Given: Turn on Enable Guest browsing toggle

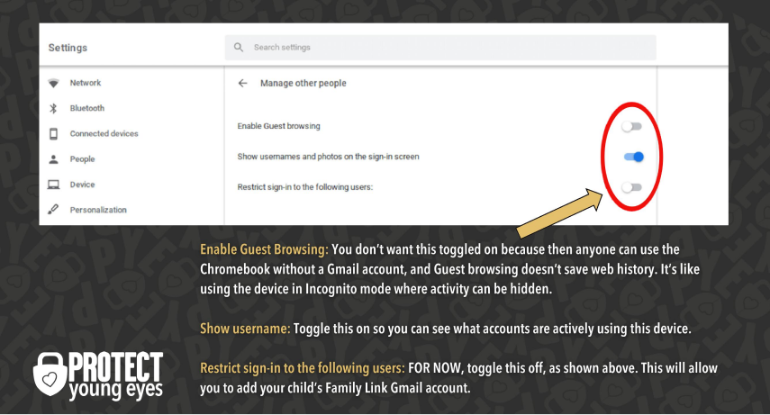Looking at the screenshot, I should pyautogui.click(x=631, y=127).
